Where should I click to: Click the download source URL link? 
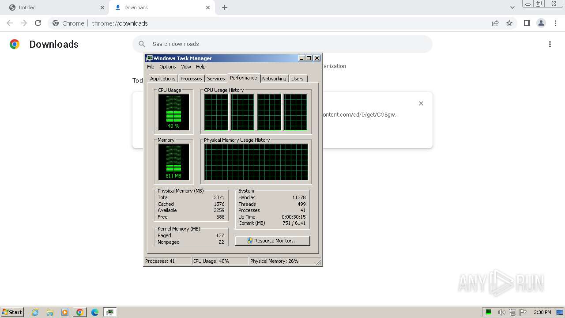pyautogui.click(x=361, y=114)
